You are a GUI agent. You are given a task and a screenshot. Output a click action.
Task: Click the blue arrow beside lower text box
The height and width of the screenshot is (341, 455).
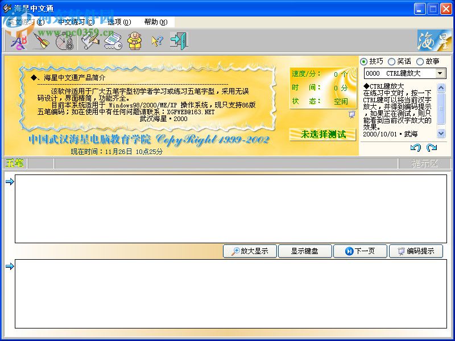pos(10,266)
